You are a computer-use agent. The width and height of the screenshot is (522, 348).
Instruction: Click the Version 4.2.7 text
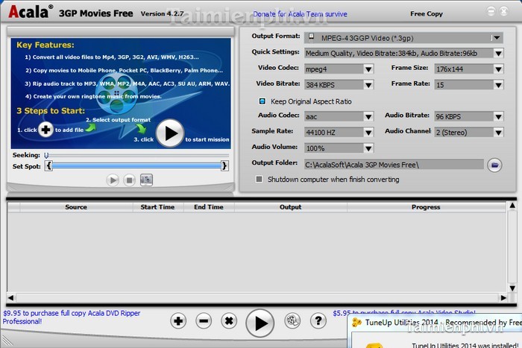click(x=162, y=13)
